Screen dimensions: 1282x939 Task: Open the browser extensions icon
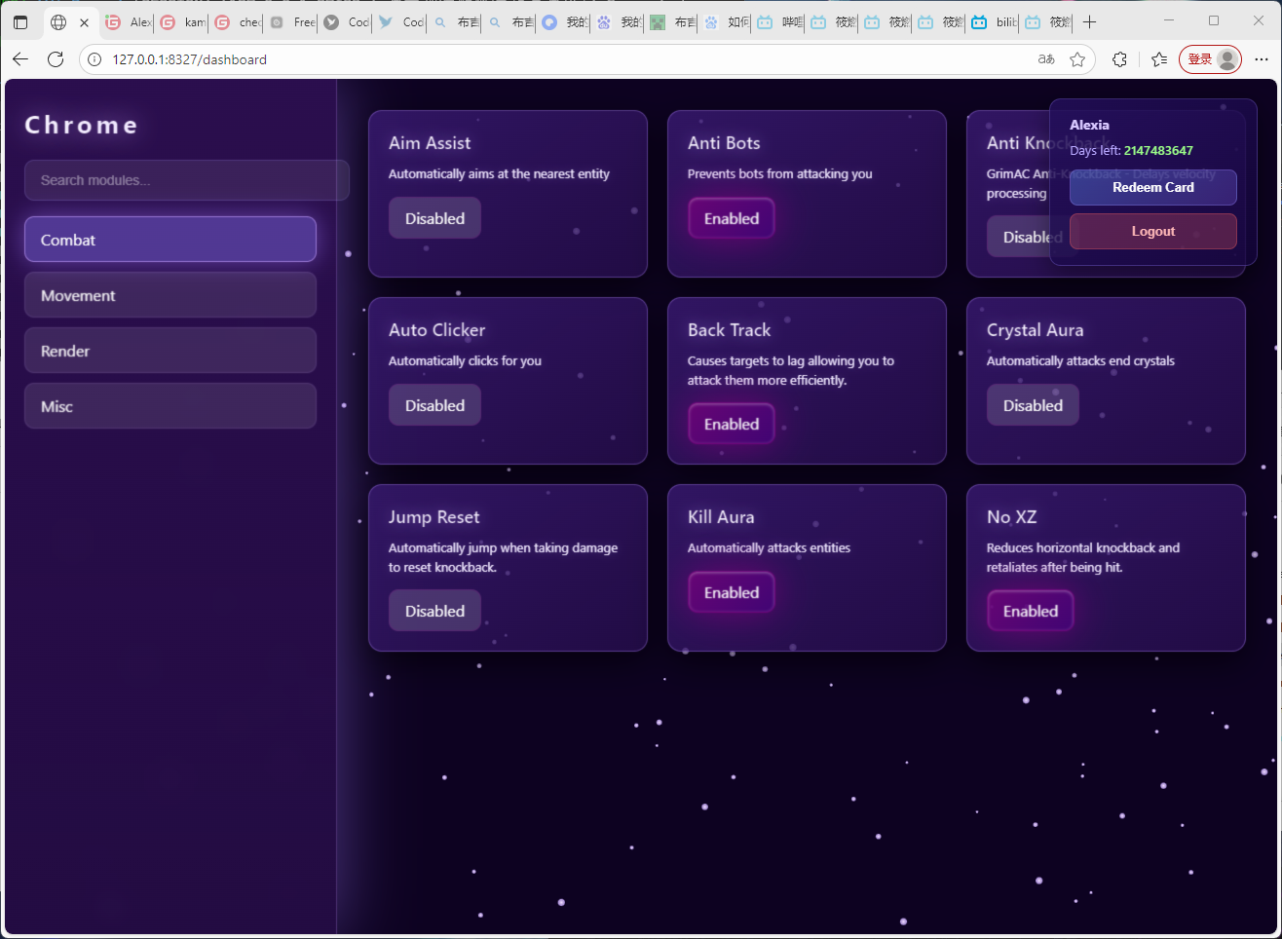pos(1119,59)
